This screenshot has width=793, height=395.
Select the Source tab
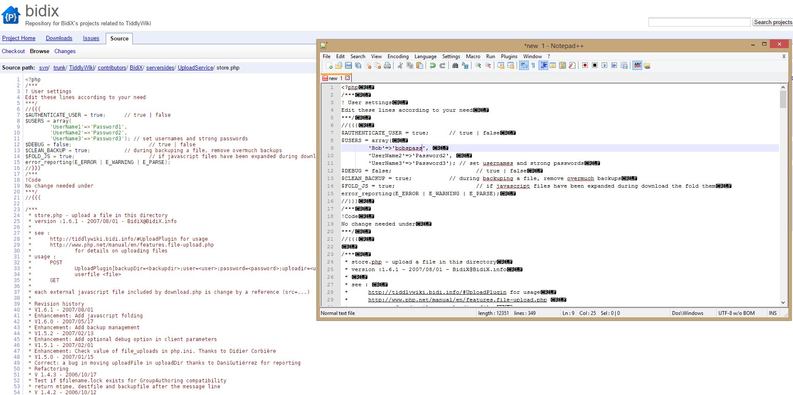[119, 38]
